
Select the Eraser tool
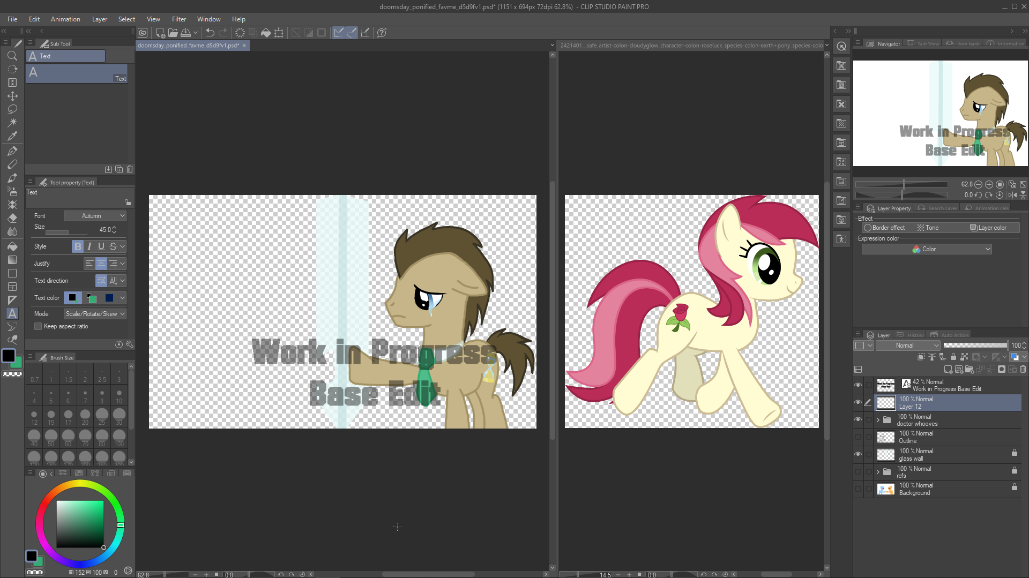(x=12, y=218)
